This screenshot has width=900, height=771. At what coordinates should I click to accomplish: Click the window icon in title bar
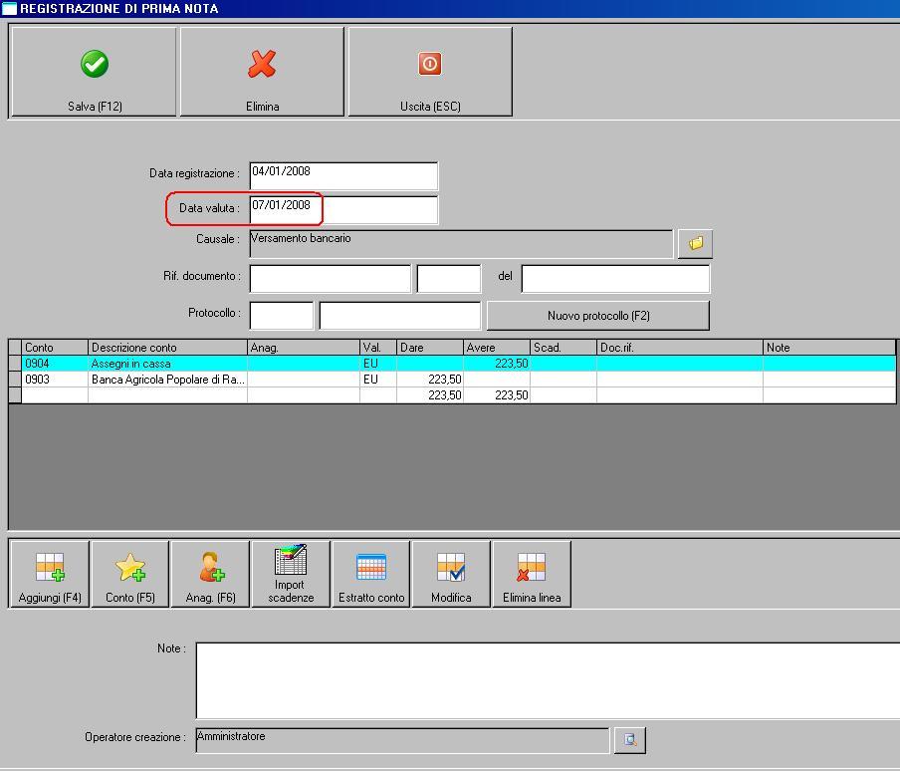coord(9,9)
